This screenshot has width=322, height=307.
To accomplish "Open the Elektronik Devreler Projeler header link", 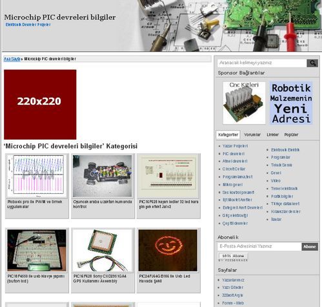I will (x=28, y=25).
